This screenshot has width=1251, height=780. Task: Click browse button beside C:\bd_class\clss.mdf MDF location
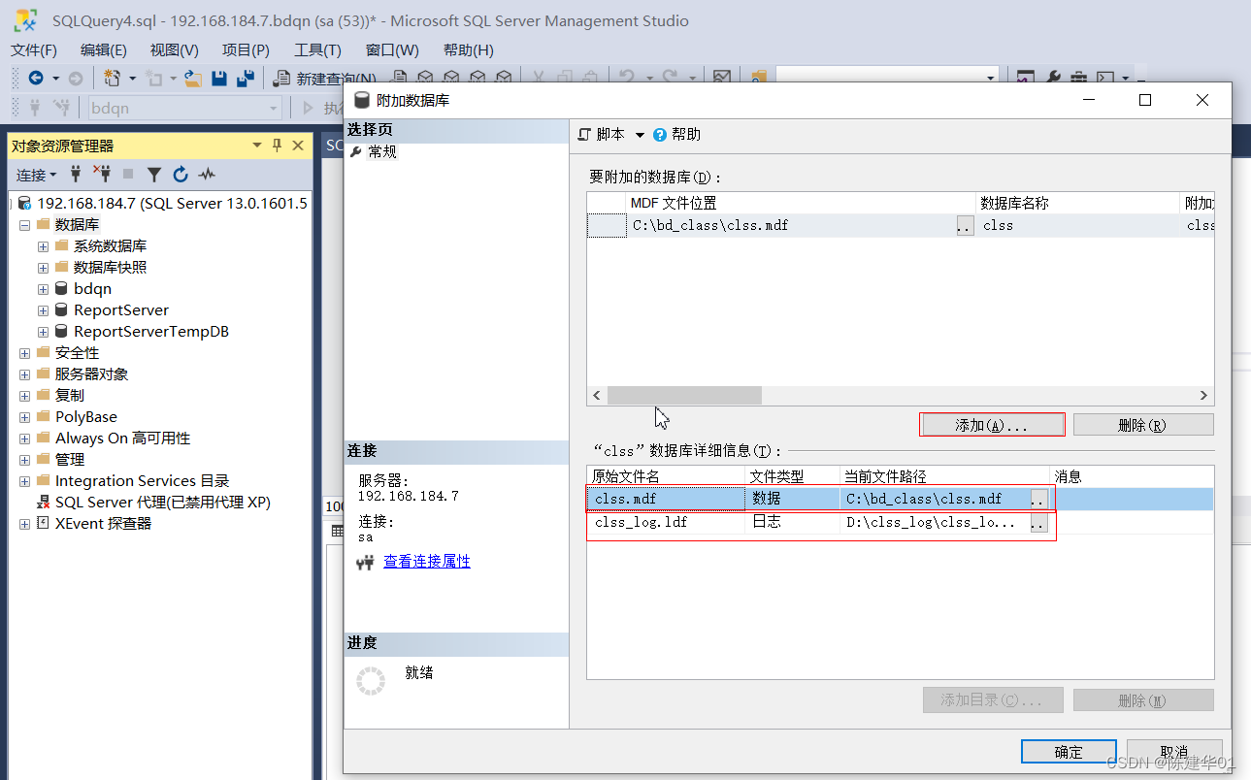pos(965,226)
